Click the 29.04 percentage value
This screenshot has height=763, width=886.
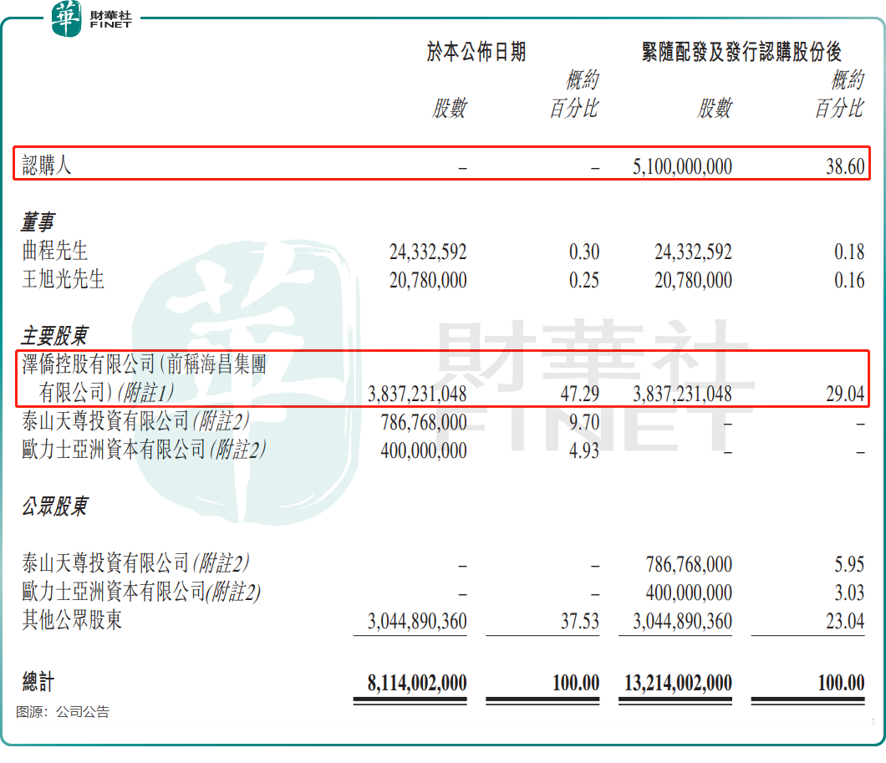click(x=845, y=394)
